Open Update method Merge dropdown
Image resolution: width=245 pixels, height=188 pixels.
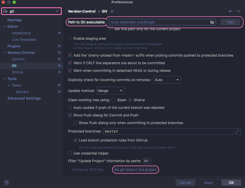pos(110,91)
